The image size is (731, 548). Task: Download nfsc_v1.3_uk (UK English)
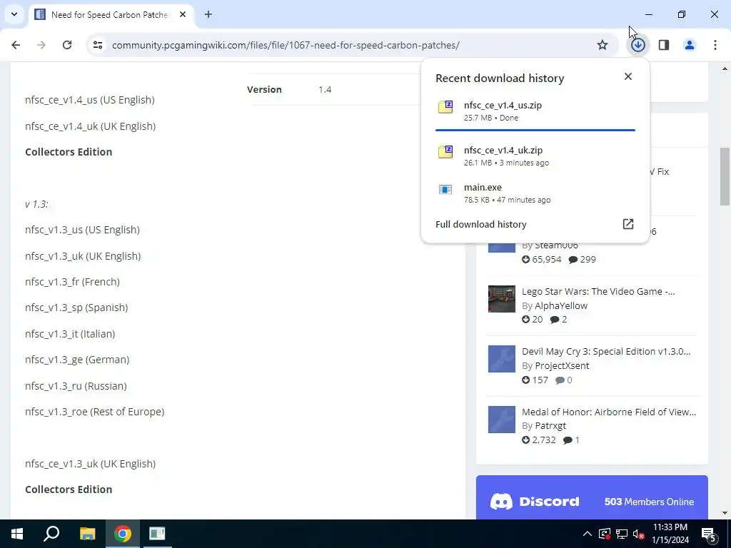83,256
